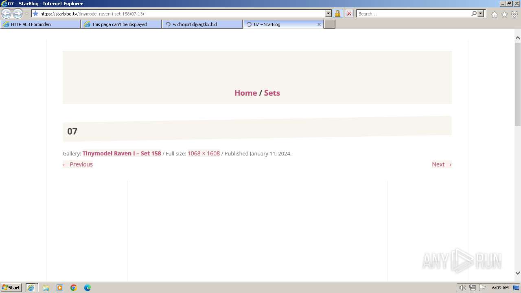Click the network tray icon
Image resolution: width=521 pixels, height=293 pixels.
pyautogui.click(x=473, y=288)
